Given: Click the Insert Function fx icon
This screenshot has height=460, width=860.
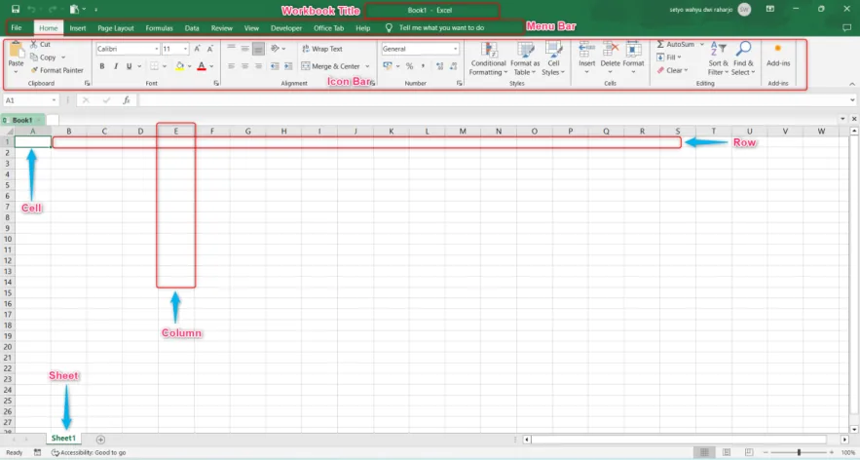Looking at the screenshot, I should [127, 100].
